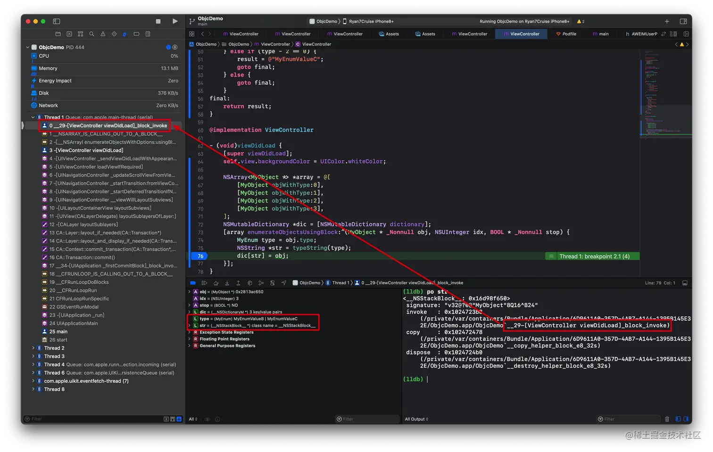
Task: Open the Find navigator magnifier icon
Action: point(91,34)
